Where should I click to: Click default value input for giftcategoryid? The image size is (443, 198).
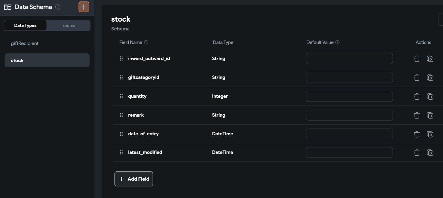click(x=349, y=77)
